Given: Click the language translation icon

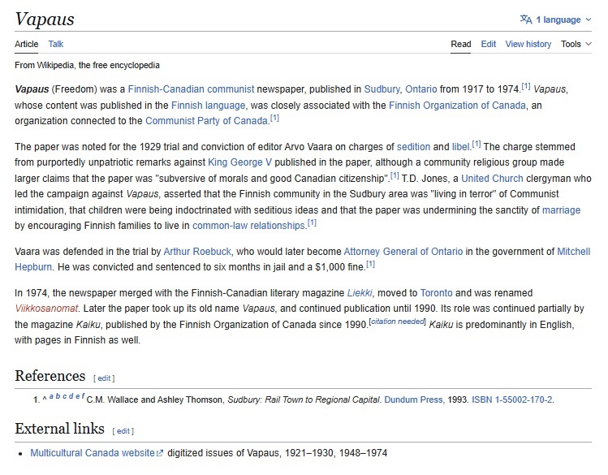Looking at the screenshot, I should (526, 19).
